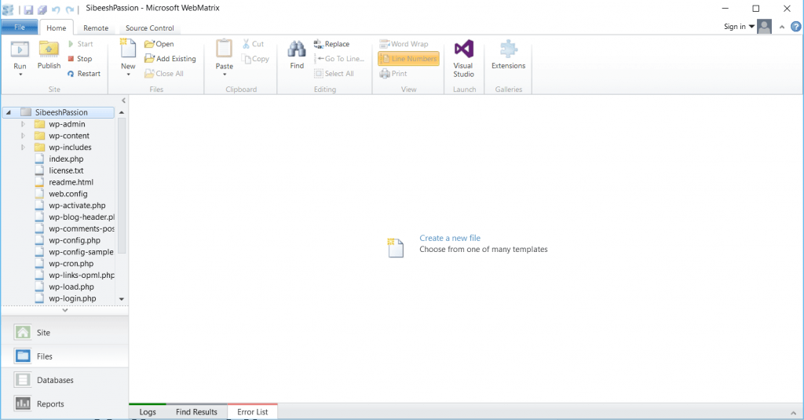Click Close All in Files group
This screenshot has width=804, height=420.
coord(164,74)
